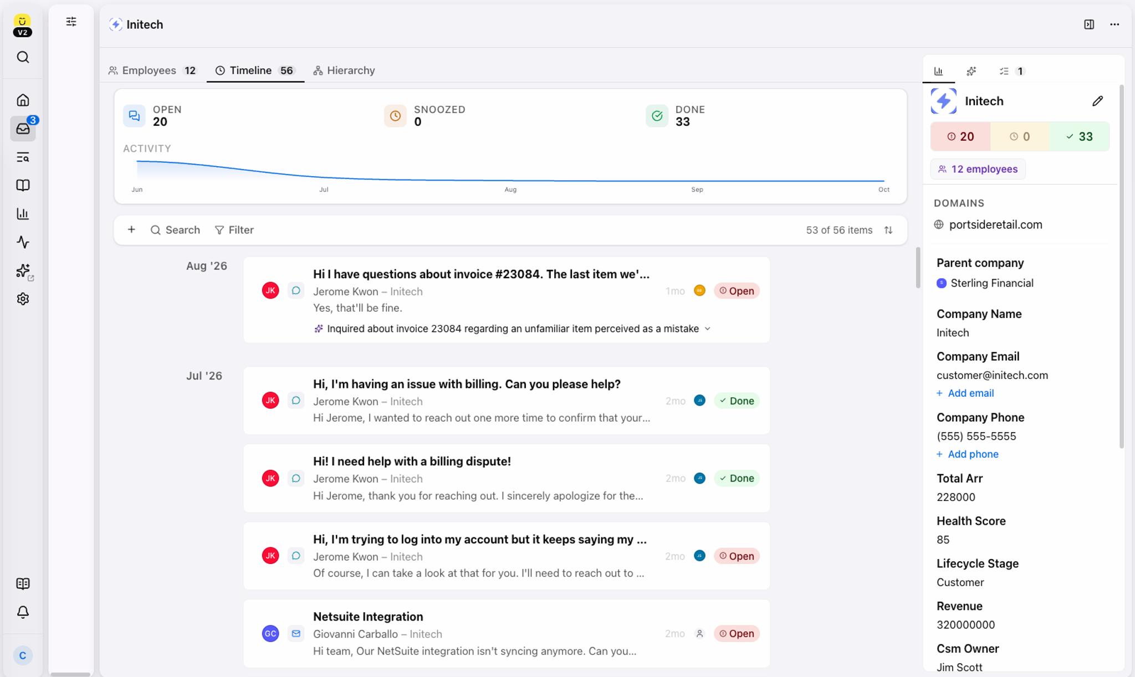Open the AI sparkles sidebar icon
Screen dimensions: 1135x677
23,270
